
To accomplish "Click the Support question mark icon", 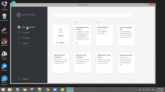I will [19, 79].
